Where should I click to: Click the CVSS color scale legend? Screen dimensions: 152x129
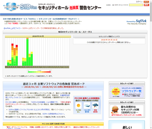pos(39,72)
